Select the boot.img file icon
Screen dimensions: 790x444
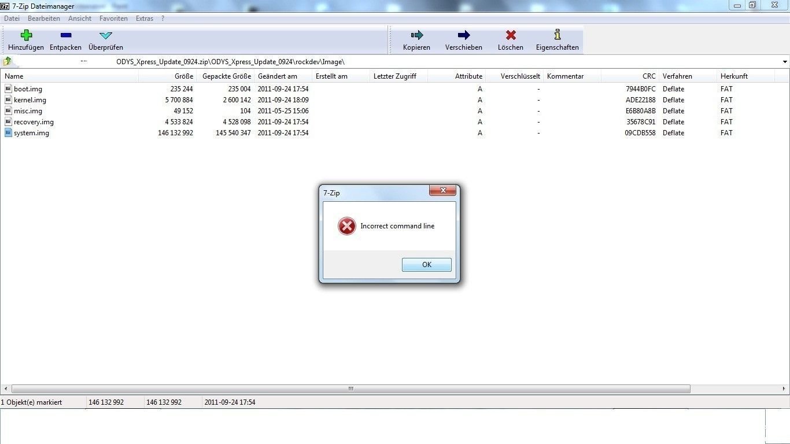click(x=8, y=88)
